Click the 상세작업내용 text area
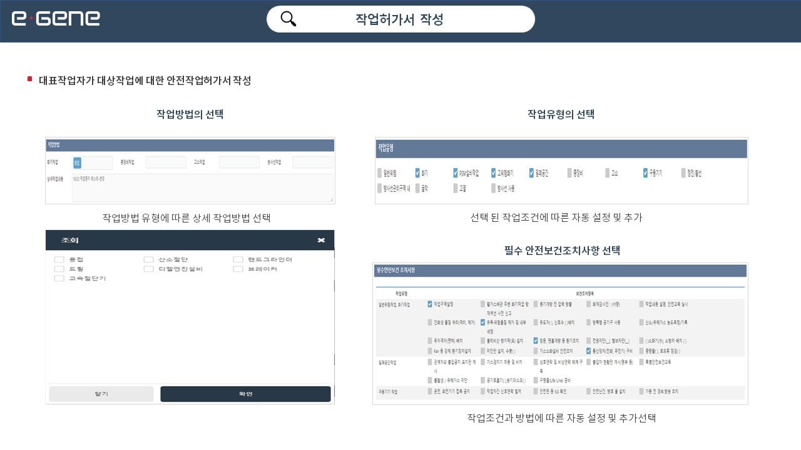This screenshot has height=450, width=801. pyautogui.click(x=202, y=187)
